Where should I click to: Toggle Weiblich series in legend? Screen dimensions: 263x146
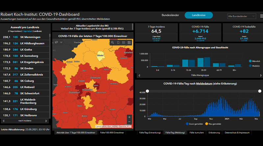(254, 66)
